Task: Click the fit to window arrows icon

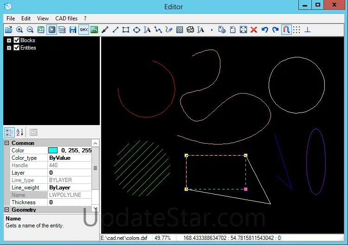Action: (x=243, y=30)
